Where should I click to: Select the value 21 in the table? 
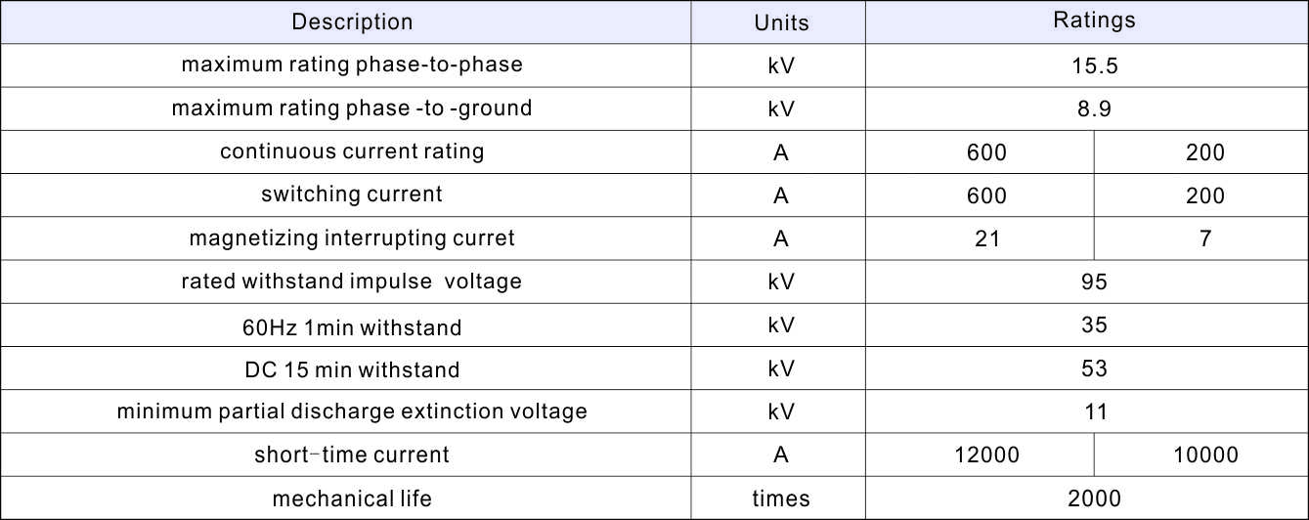click(x=986, y=238)
